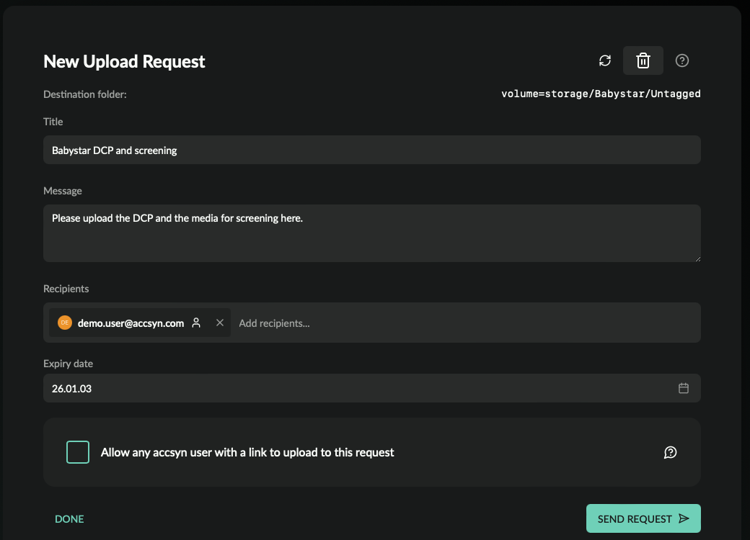
Task: Click the allow-upload option label text
Action: [247, 453]
